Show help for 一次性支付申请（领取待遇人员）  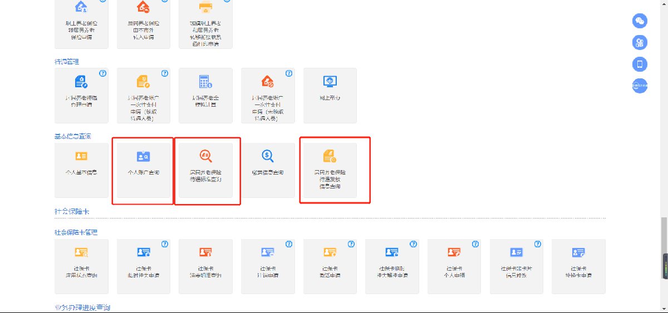(x=165, y=73)
